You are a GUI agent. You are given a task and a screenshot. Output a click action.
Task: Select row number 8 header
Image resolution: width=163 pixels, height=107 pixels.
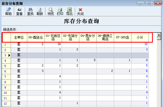pos(6,82)
